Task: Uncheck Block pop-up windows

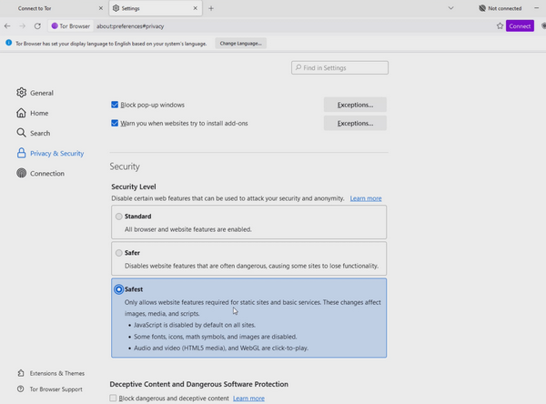Action: (x=115, y=105)
